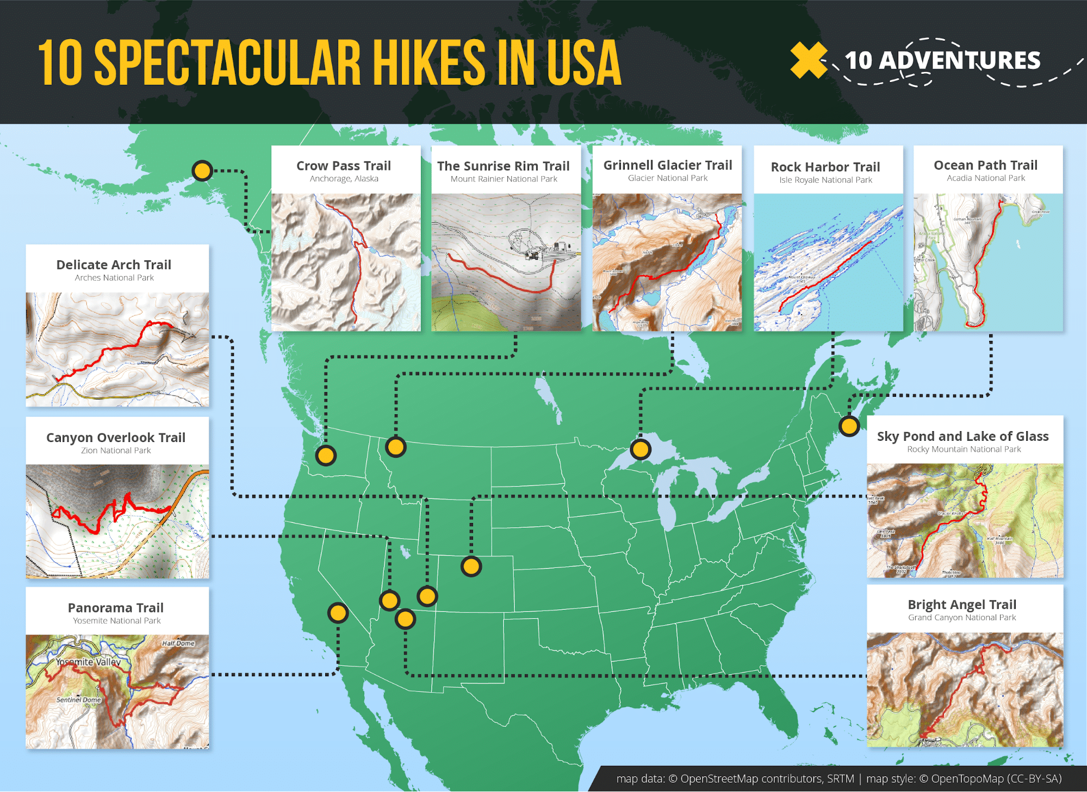Click the Washington state map marker

click(326, 456)
